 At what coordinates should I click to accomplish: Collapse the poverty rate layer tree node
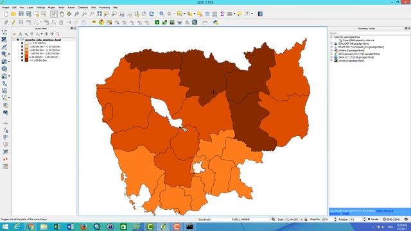(x=13, y=40)
